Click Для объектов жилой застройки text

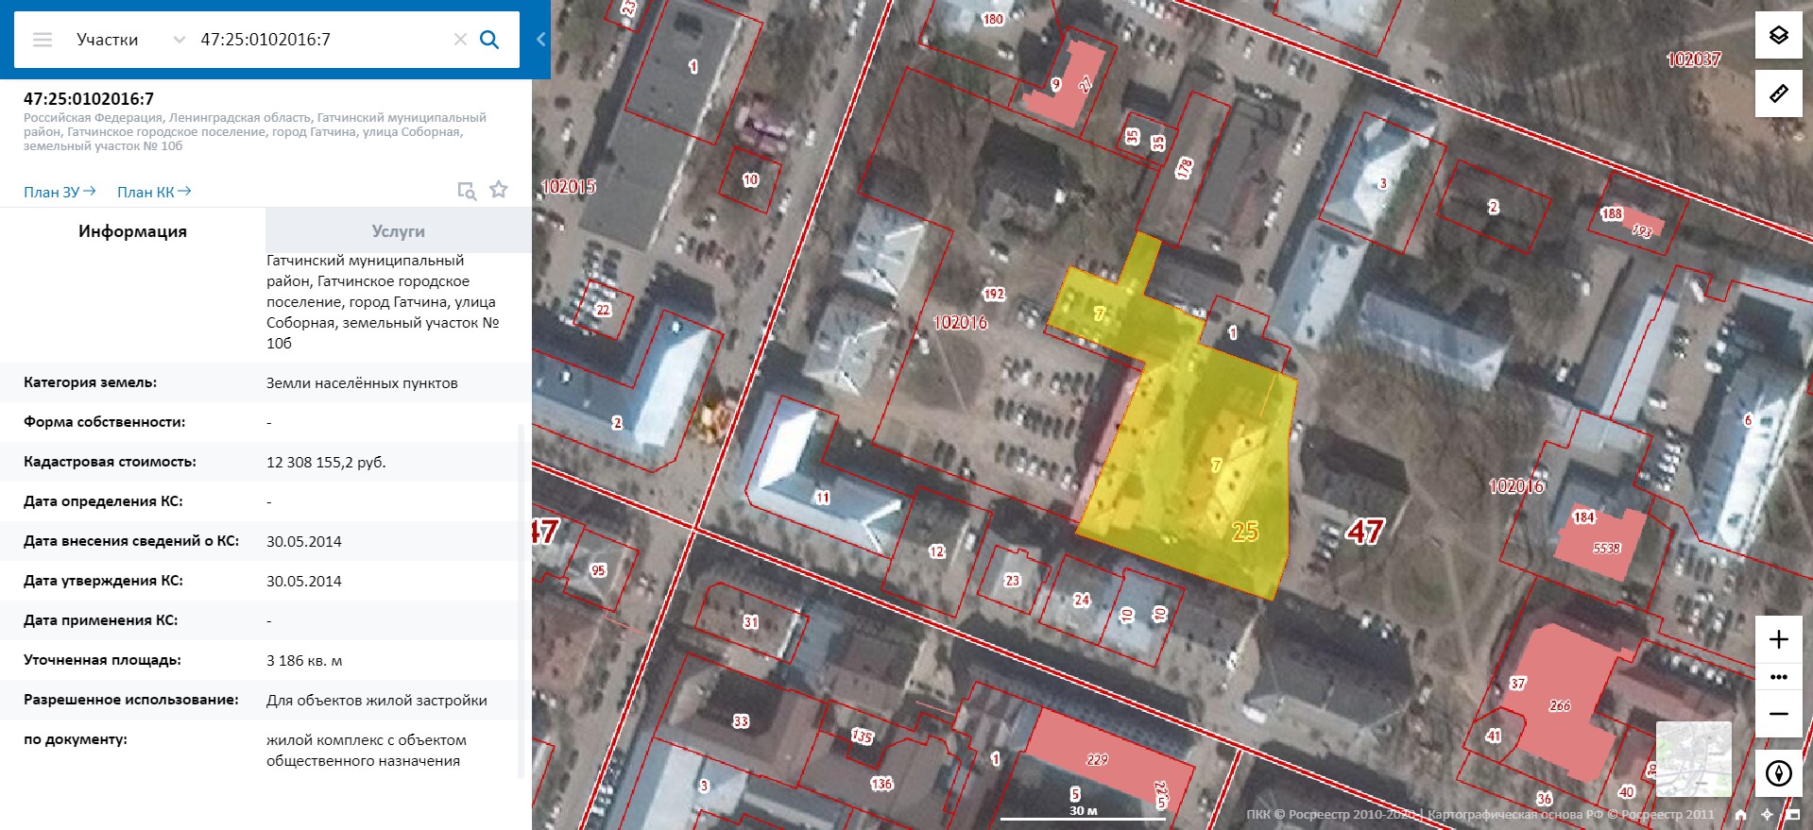(x=377, y=701)
